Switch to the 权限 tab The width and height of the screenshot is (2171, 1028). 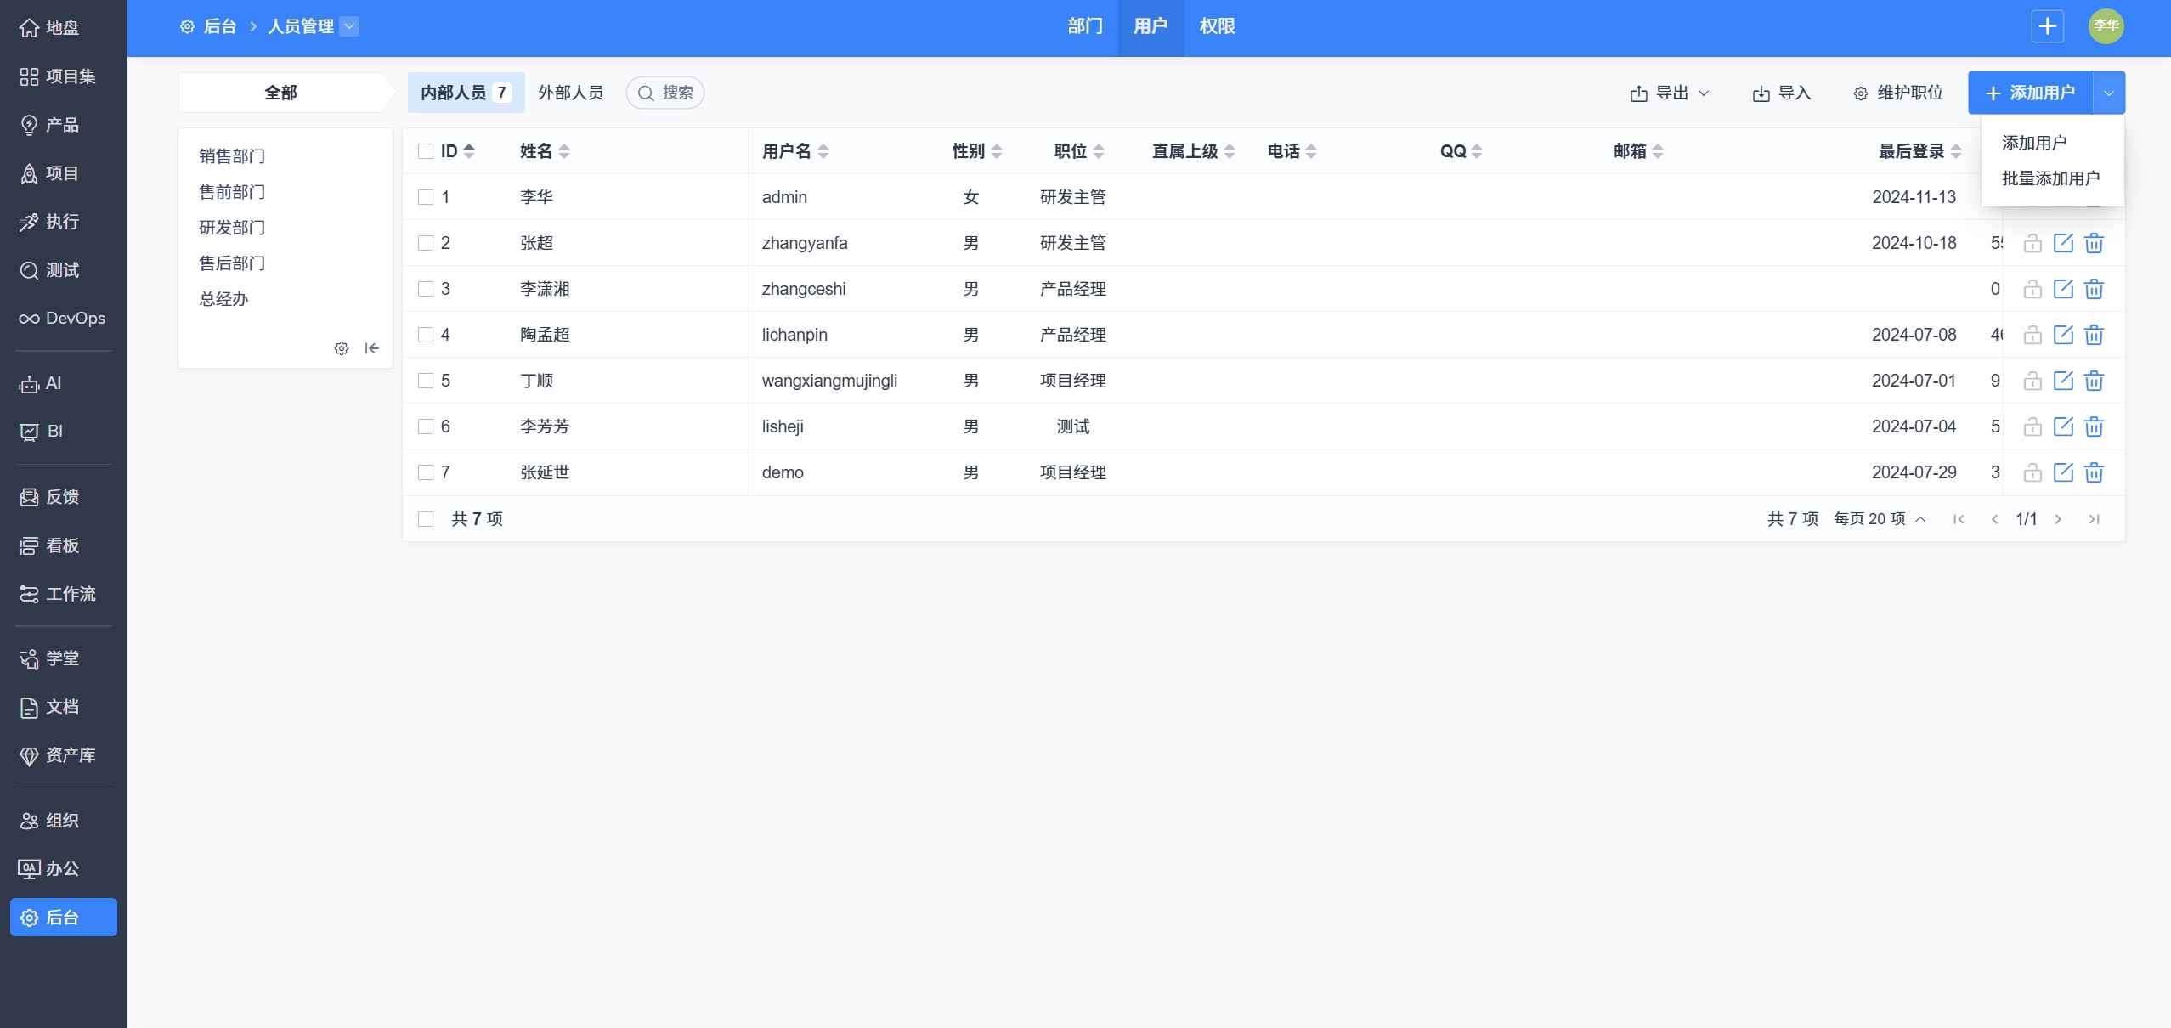(1217, 26)
